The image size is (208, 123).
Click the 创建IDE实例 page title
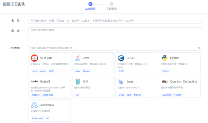[x=14, y=4]
